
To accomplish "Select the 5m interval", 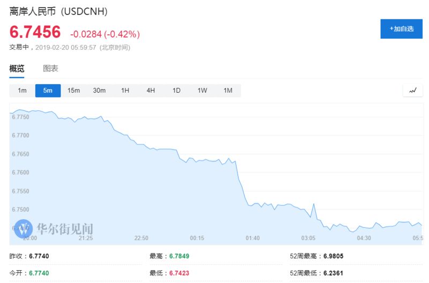I will pos(48,91).
